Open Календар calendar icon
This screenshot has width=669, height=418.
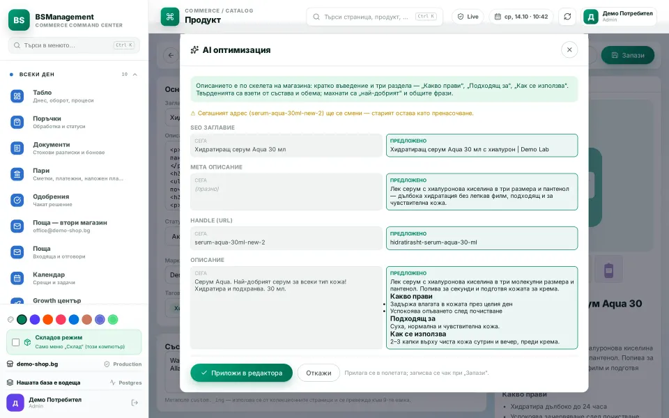tap(17, 278)
